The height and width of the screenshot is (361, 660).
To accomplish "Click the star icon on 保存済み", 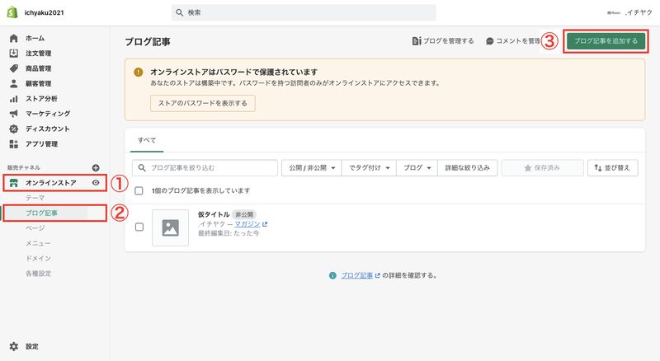I will (528, 168).
